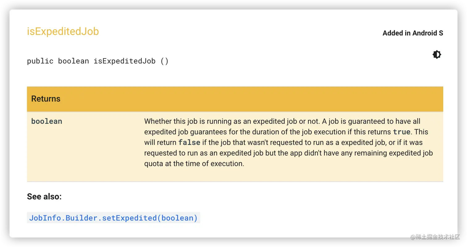Click the empty parentheses in the signature

[164, 61]
